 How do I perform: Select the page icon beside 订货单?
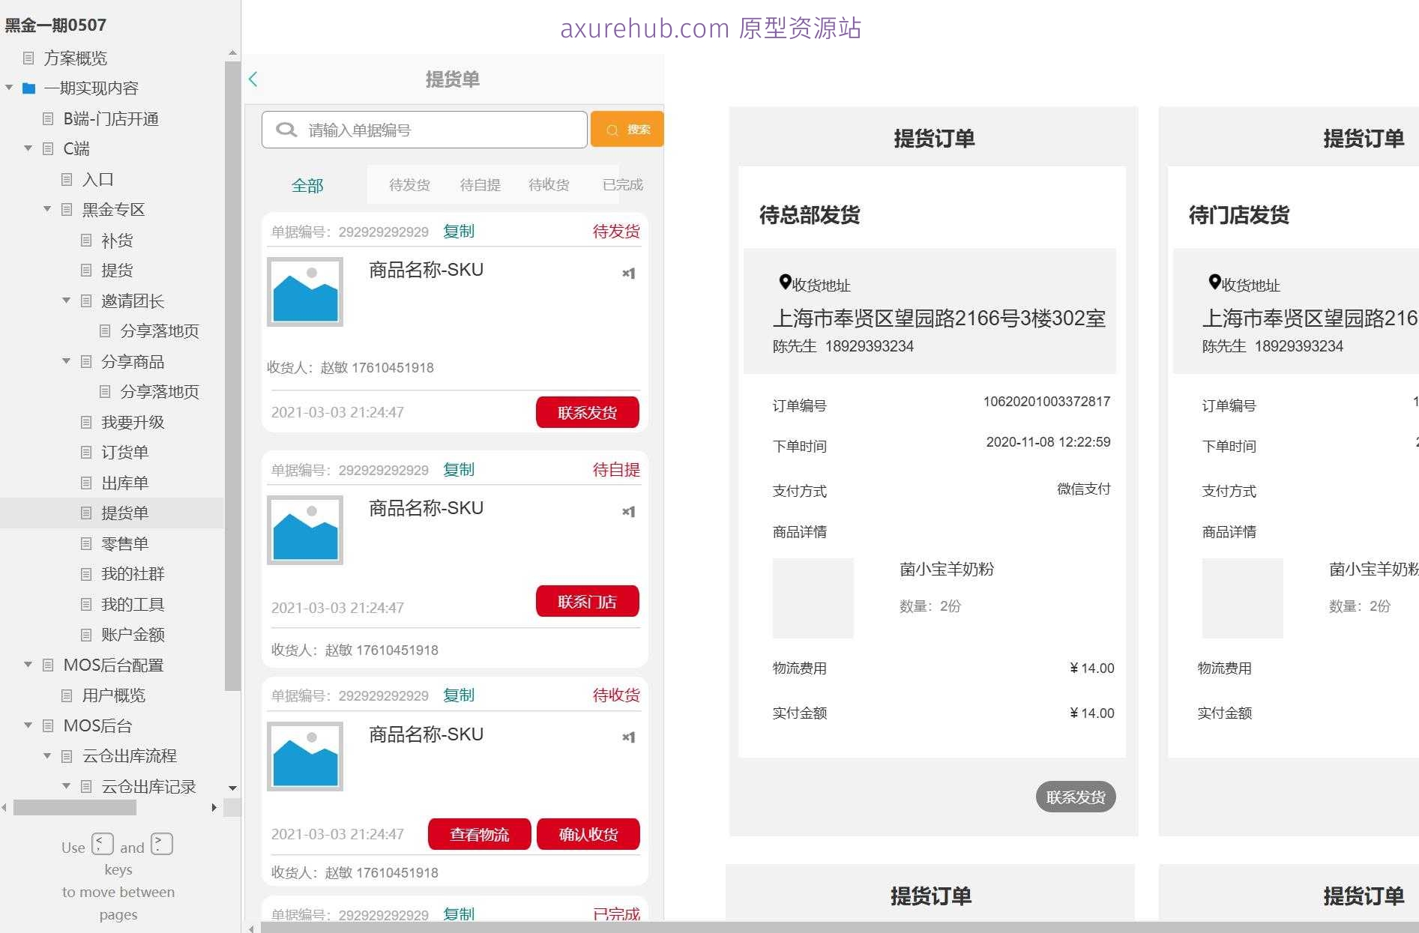coord(86,453)
